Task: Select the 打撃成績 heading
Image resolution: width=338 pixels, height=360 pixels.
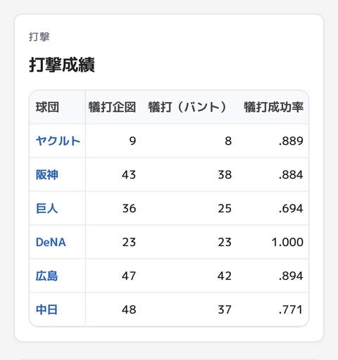Action: click(x=62, y=65)
